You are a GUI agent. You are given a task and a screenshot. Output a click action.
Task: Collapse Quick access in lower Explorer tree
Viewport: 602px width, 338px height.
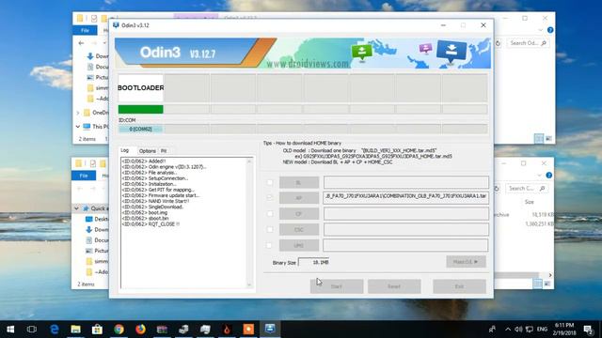76,208
